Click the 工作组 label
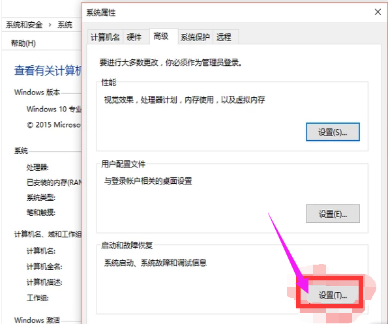Viewport: 388px width, 324px height. (37, 298)
